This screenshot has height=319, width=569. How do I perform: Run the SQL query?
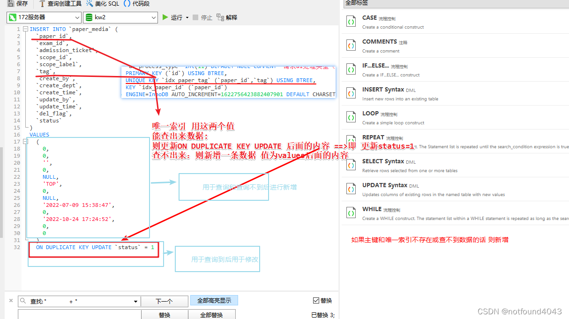pyautogui.click(x=171, y=17)
